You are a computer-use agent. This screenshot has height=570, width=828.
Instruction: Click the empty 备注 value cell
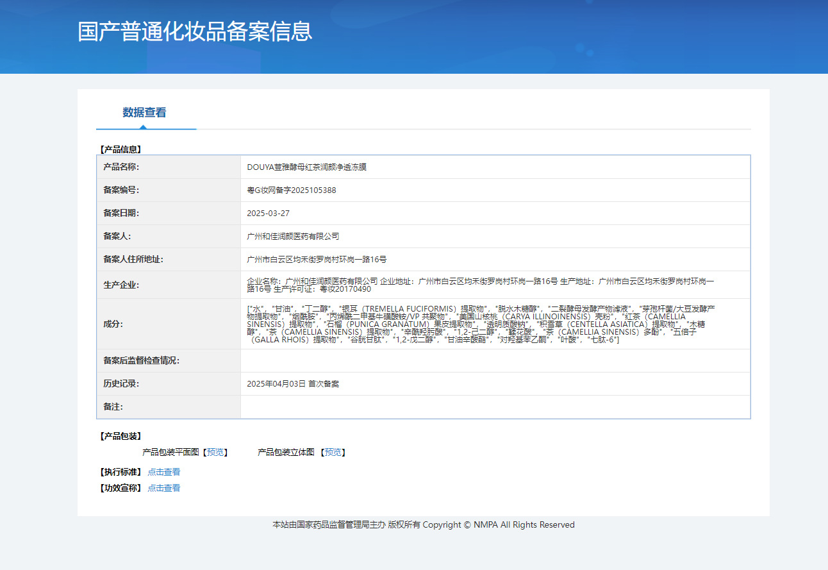495,407
